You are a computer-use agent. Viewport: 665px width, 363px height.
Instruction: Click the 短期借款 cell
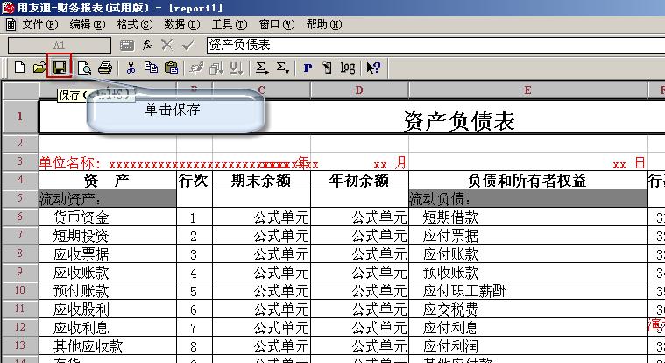pos(528,217)
